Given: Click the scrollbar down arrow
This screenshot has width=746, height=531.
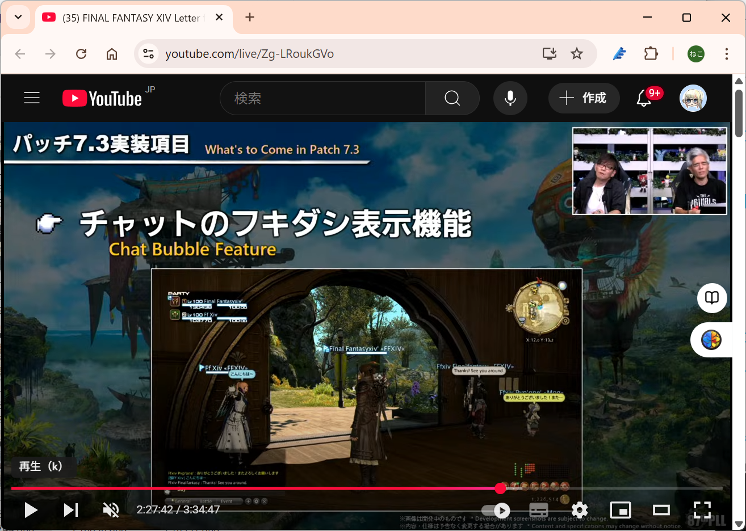Looking at the screenshot, I should pyautogui.click(x=739, y=524).
